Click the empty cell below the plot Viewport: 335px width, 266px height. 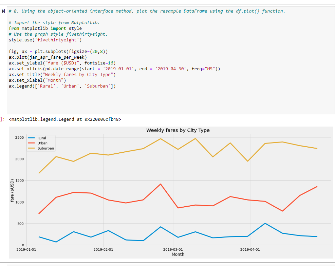[x=170, y=264]
